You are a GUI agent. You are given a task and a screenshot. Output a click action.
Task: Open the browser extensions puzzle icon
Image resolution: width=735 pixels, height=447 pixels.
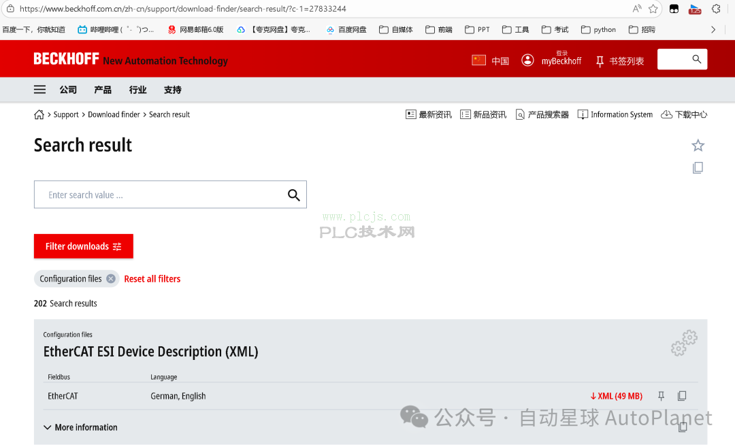coord(716,8)
